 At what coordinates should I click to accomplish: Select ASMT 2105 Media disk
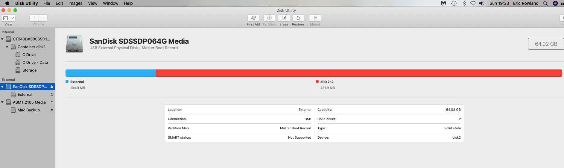click(x=28, y=102)
